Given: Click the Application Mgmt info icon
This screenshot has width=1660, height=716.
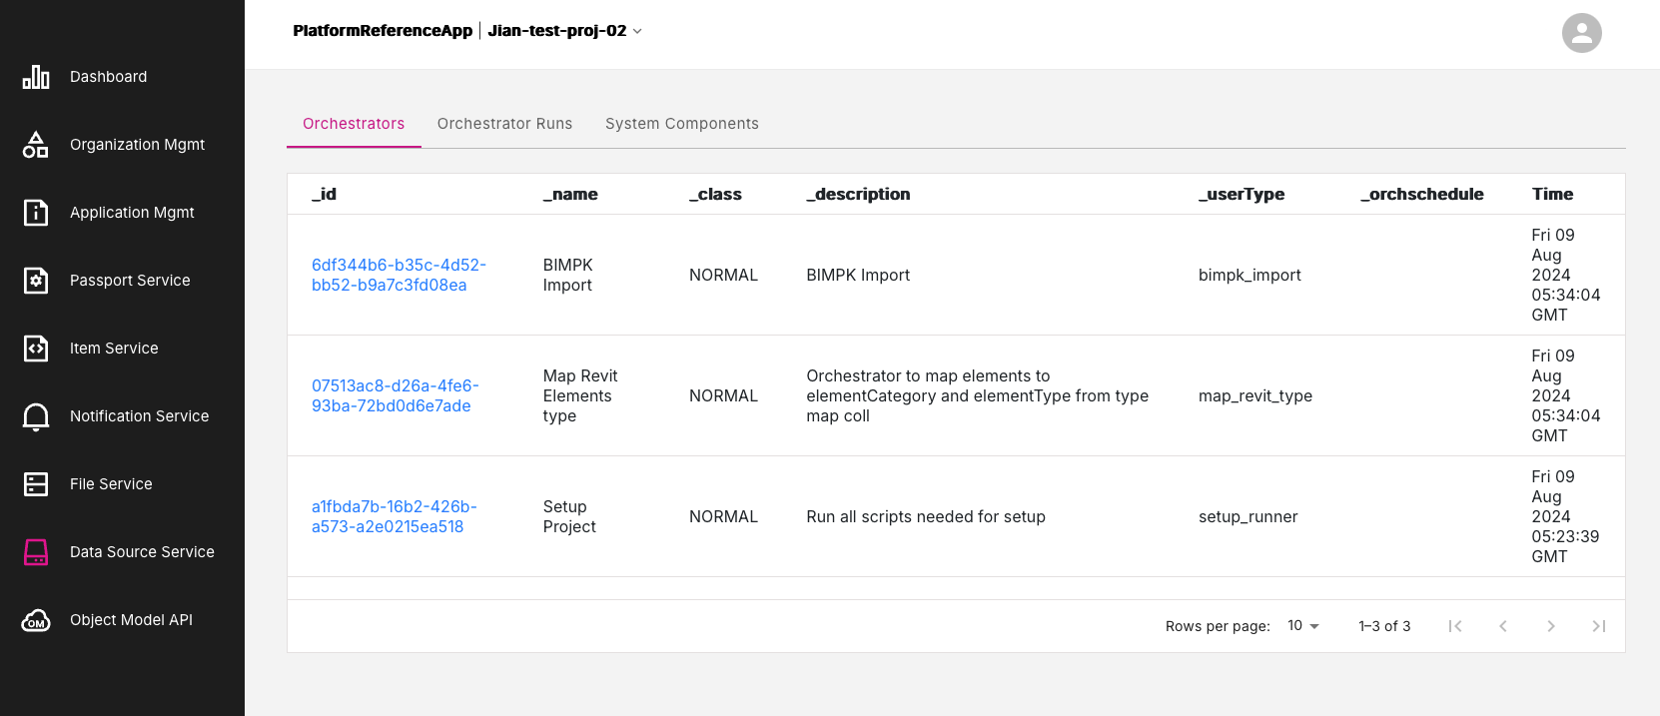Looking at the screenshot, I should [36, 213].
